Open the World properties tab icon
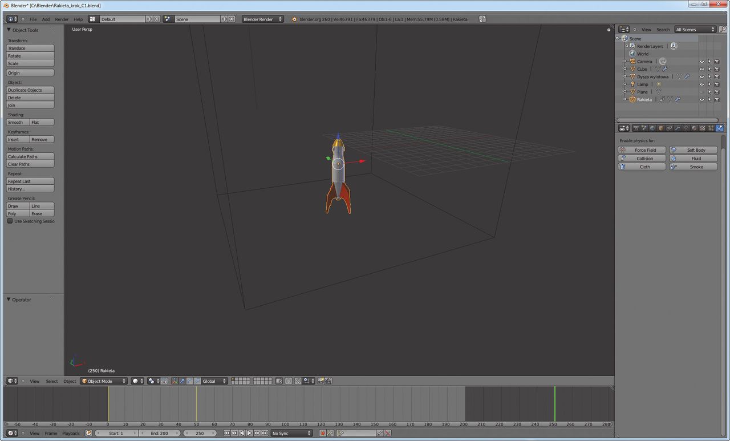The width and height of the screenshot is (730, 441). (x=652, y=128)
